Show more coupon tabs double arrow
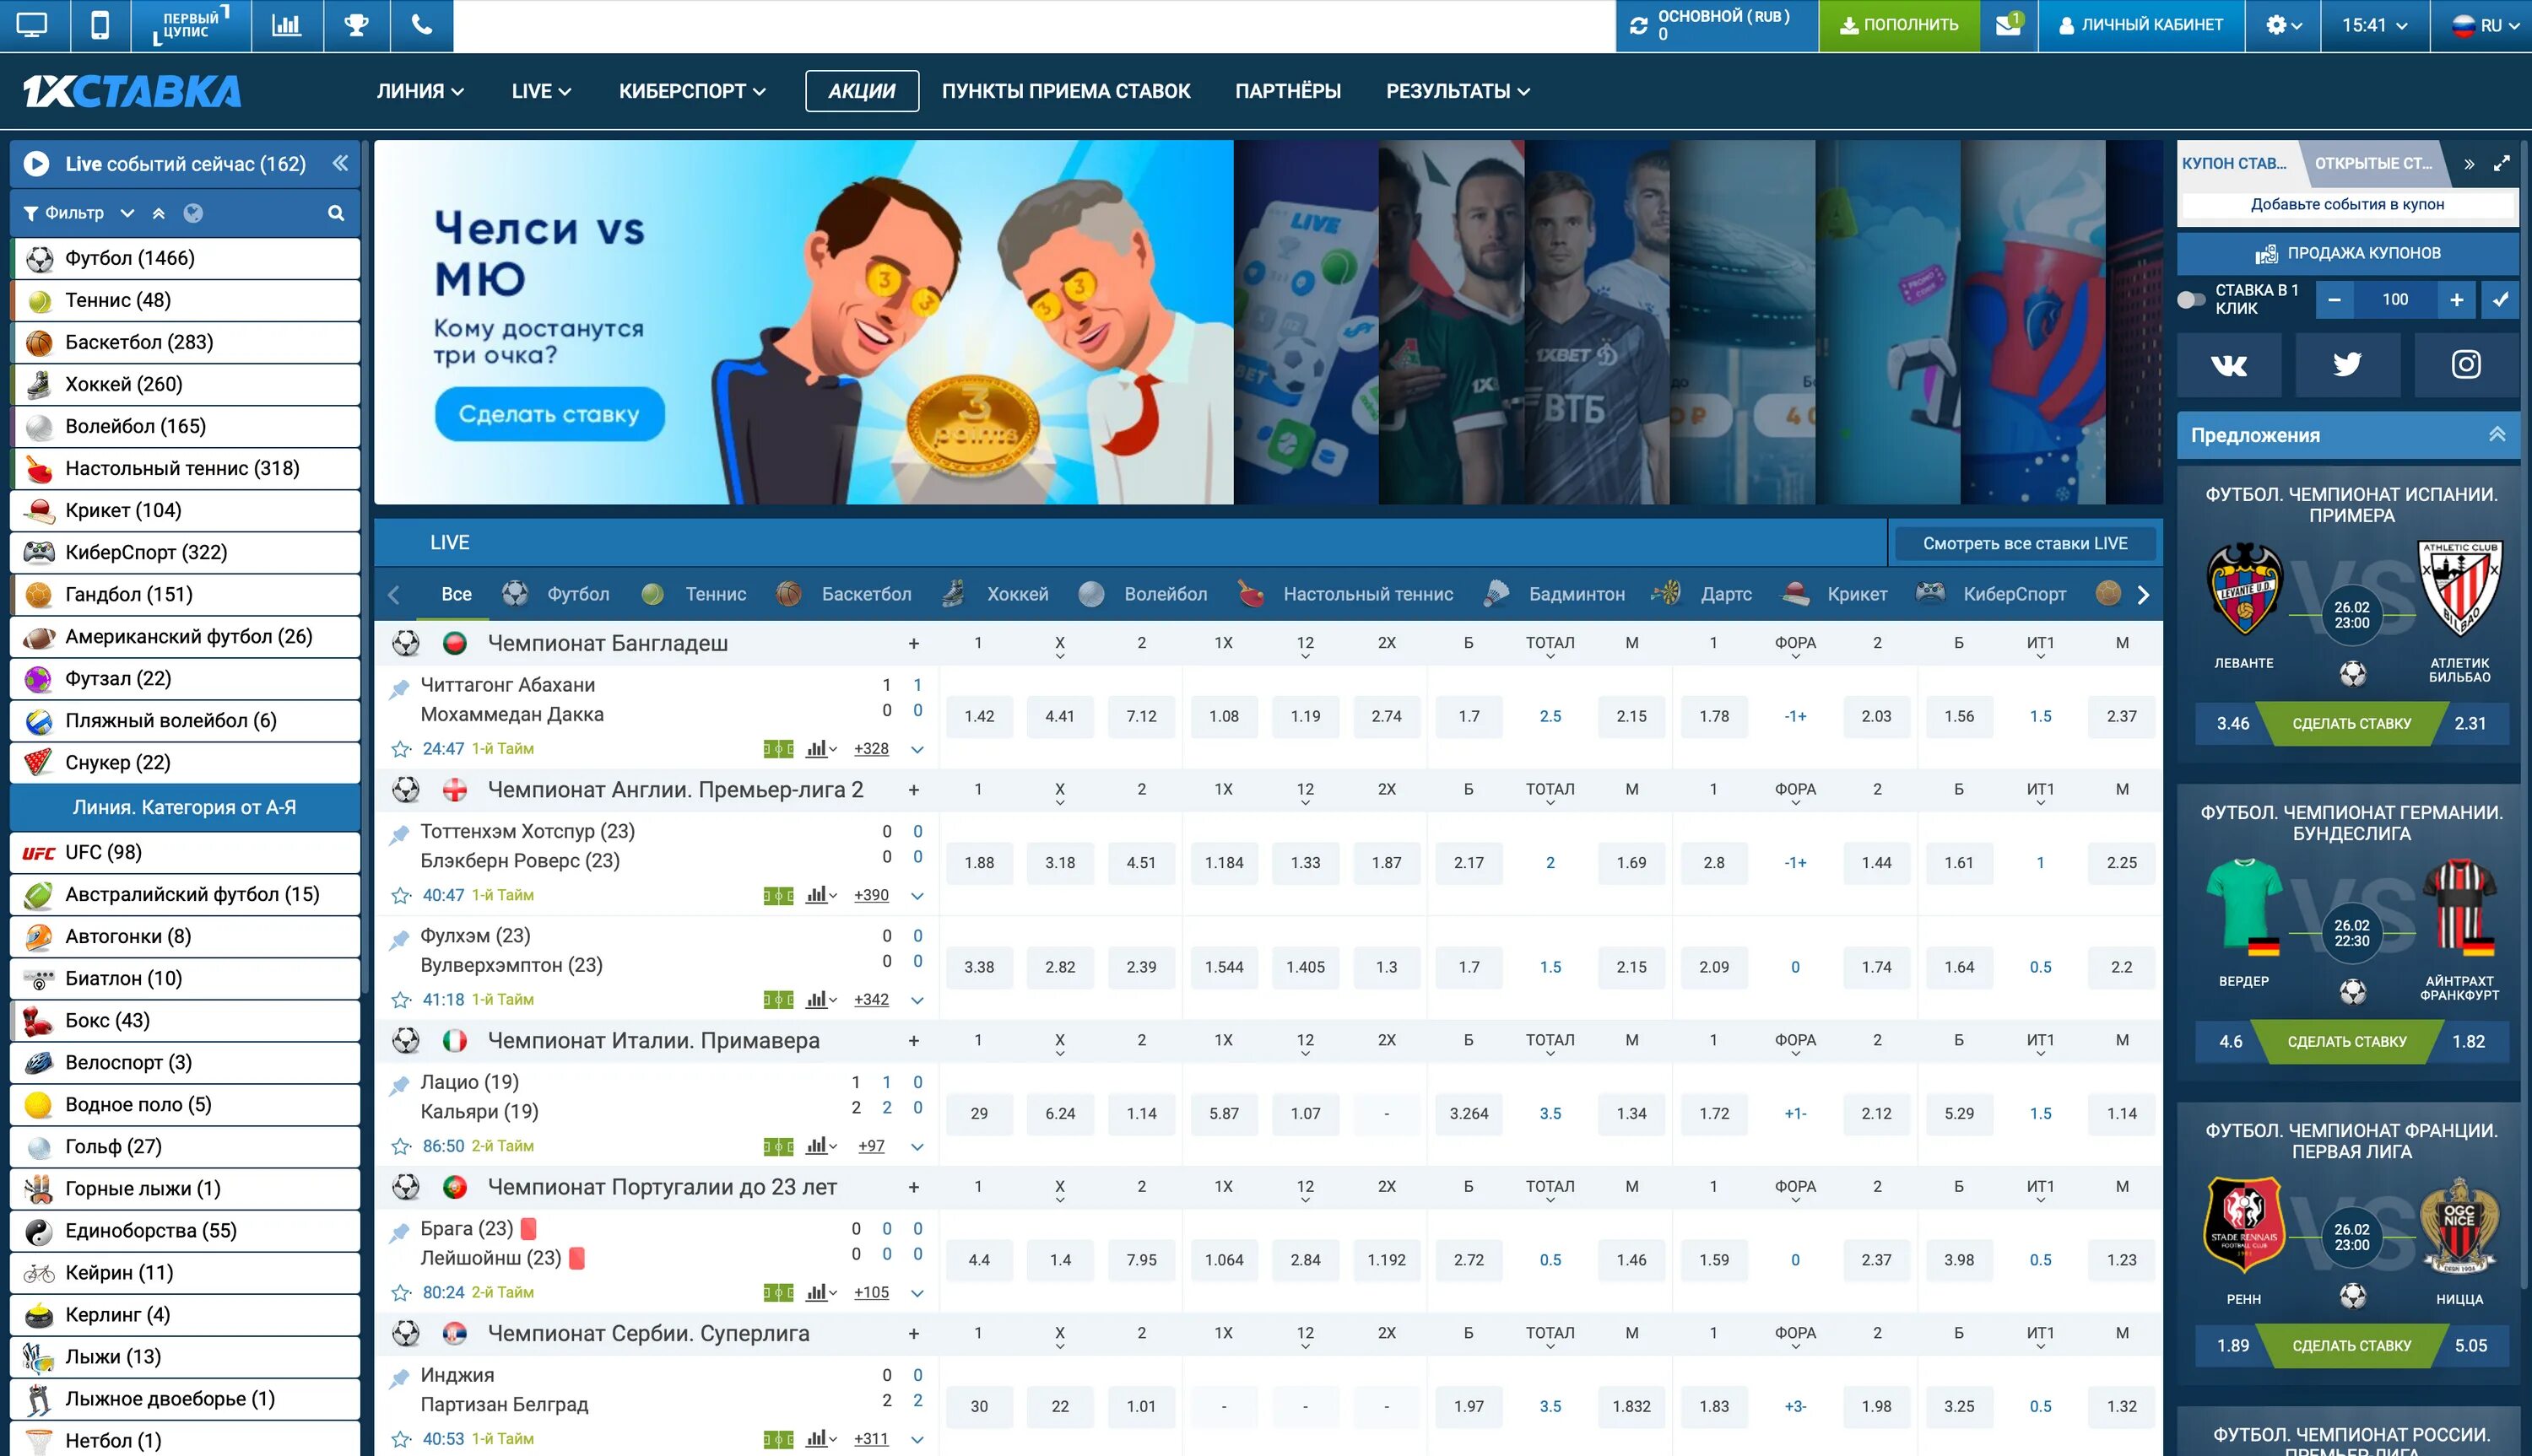 click(x=2469, y=164)
